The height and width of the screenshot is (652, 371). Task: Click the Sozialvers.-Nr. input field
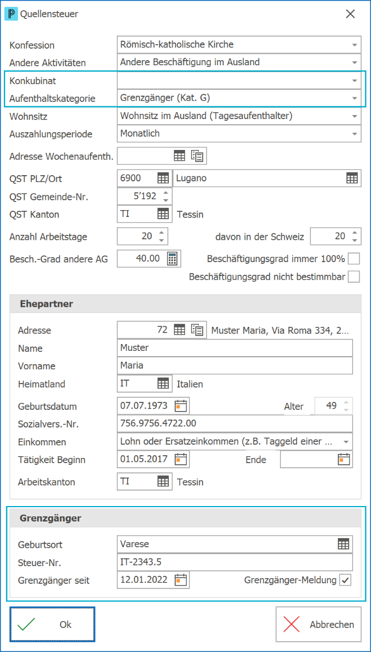pyautogui.click(x=235, y=424)
